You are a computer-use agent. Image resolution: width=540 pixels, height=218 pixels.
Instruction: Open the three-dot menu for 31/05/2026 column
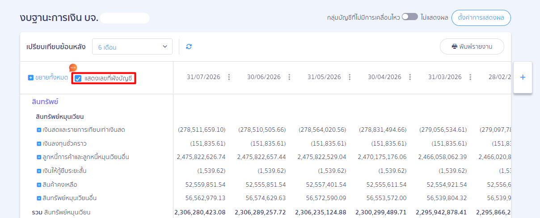[x=350, y=77]
